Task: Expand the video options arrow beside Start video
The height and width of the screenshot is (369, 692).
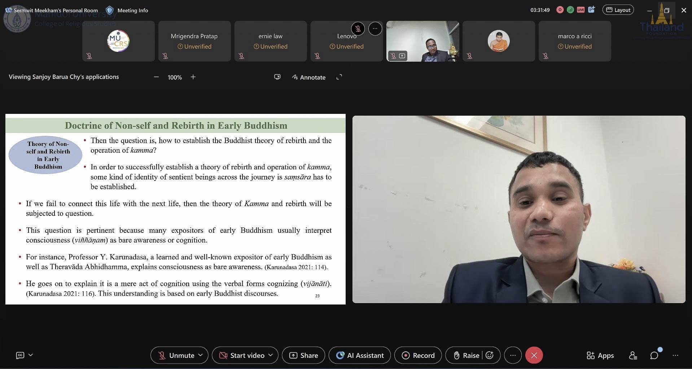Action: [x=271, y=355]
